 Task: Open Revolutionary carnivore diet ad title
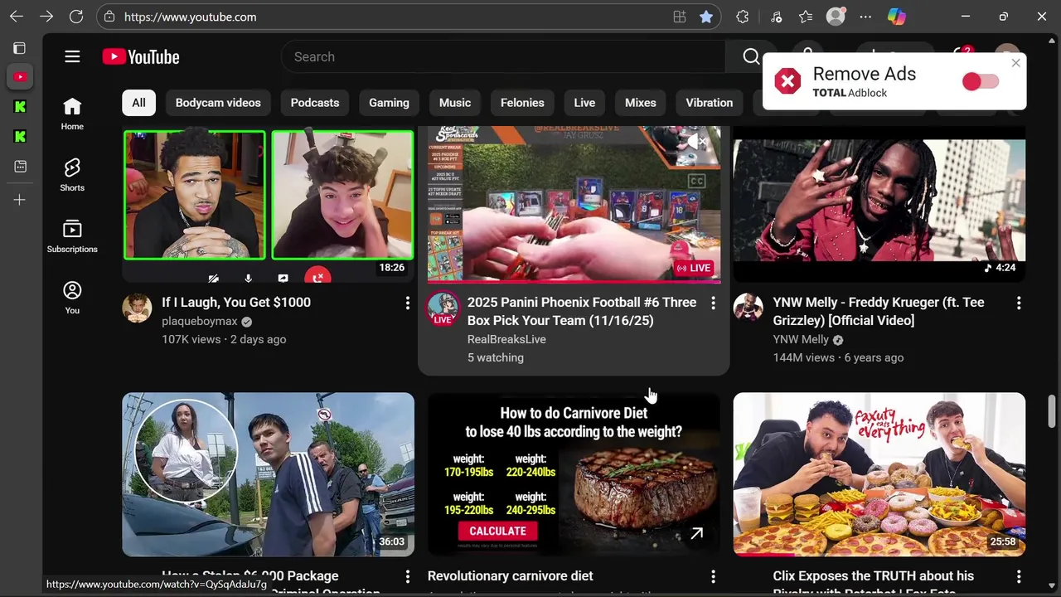(x=511, y=576)
